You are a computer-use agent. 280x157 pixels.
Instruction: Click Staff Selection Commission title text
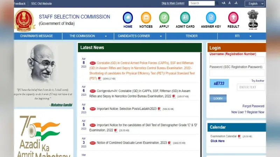(x=74, y=17)
